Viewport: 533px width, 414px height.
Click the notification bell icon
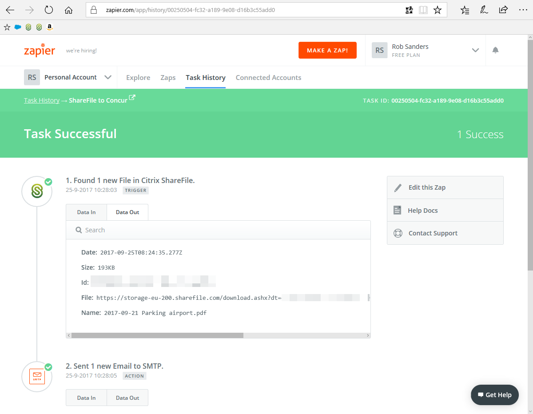pos(495,50)
